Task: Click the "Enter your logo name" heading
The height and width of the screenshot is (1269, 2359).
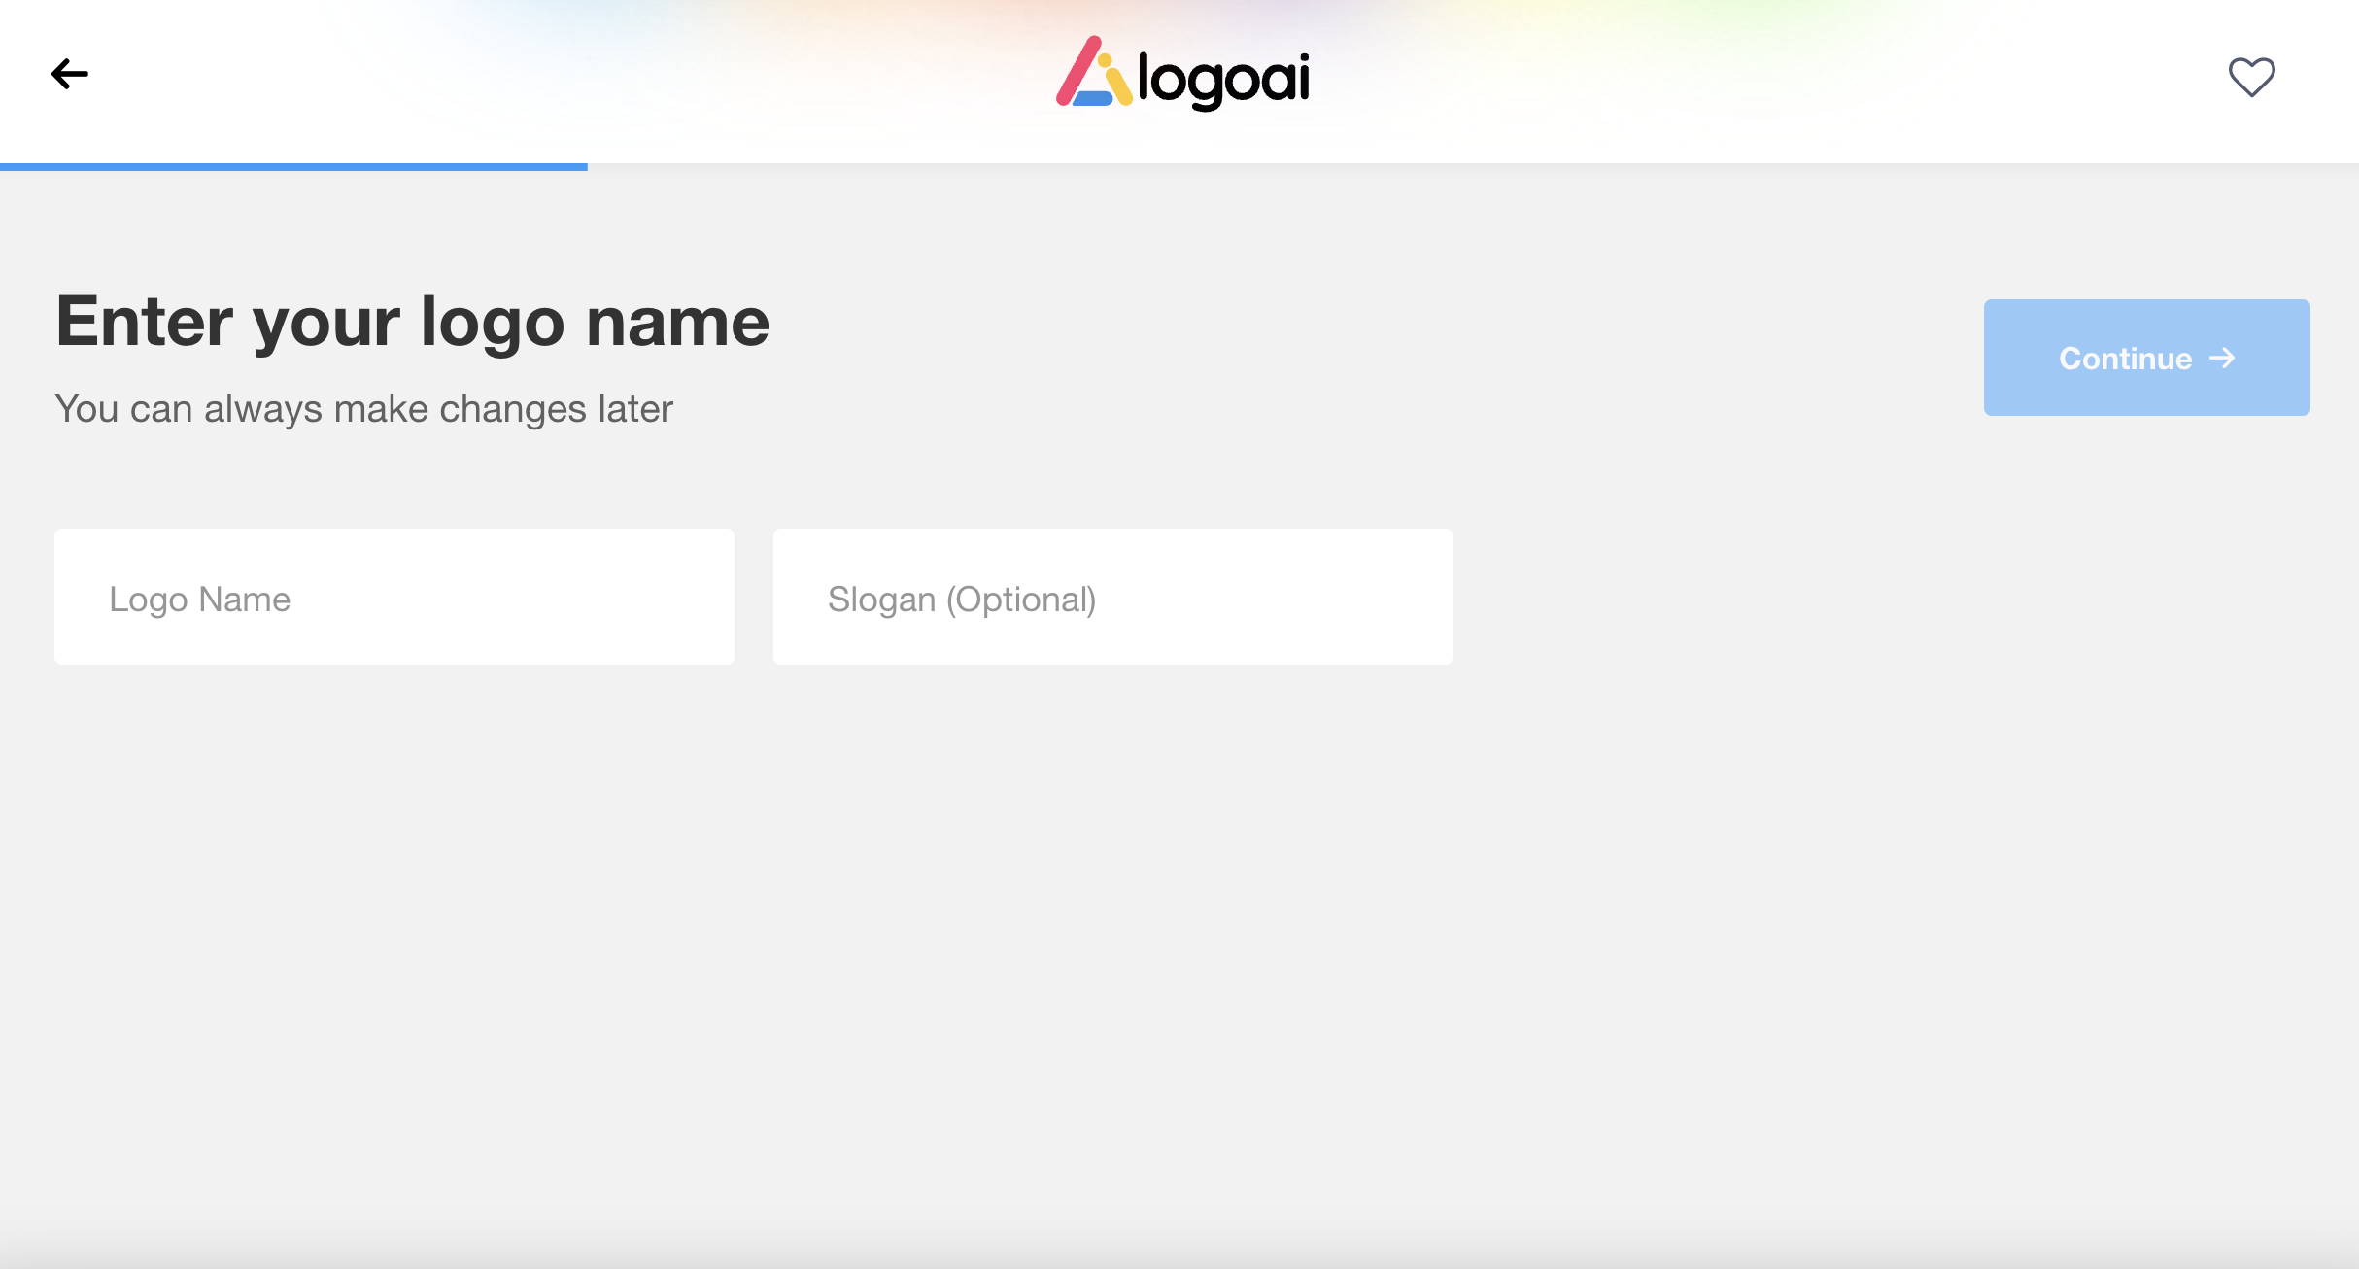Action: (413, 322)
